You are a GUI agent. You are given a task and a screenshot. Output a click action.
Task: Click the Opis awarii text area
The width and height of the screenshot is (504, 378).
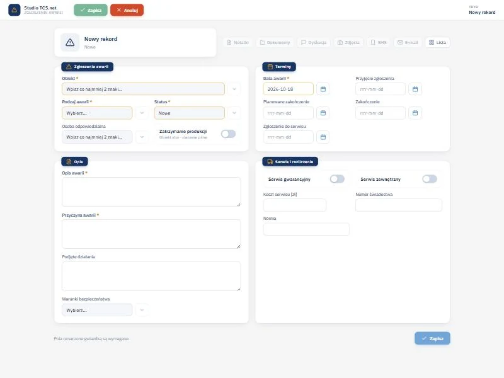click(x=151, y=192)
